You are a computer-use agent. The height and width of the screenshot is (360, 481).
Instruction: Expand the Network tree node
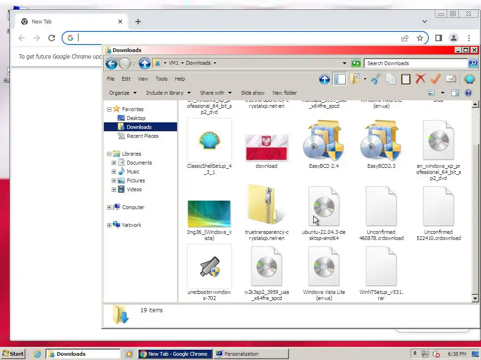pyautogui.click(x=109, y=225)
